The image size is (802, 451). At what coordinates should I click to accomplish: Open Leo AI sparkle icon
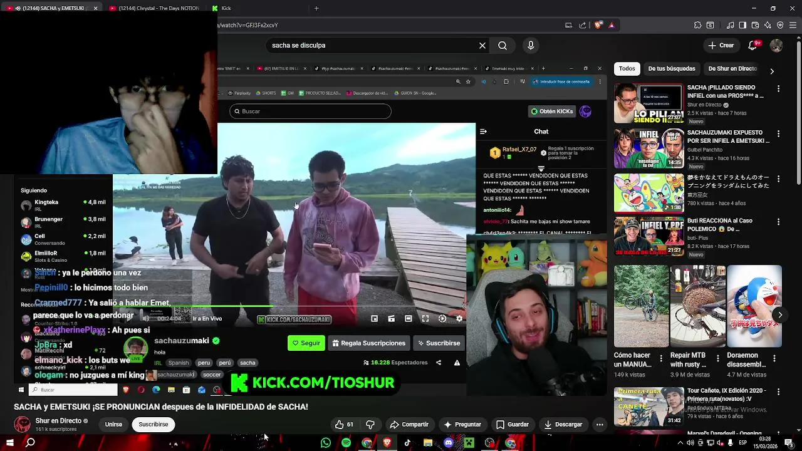(x=768, y=25)
